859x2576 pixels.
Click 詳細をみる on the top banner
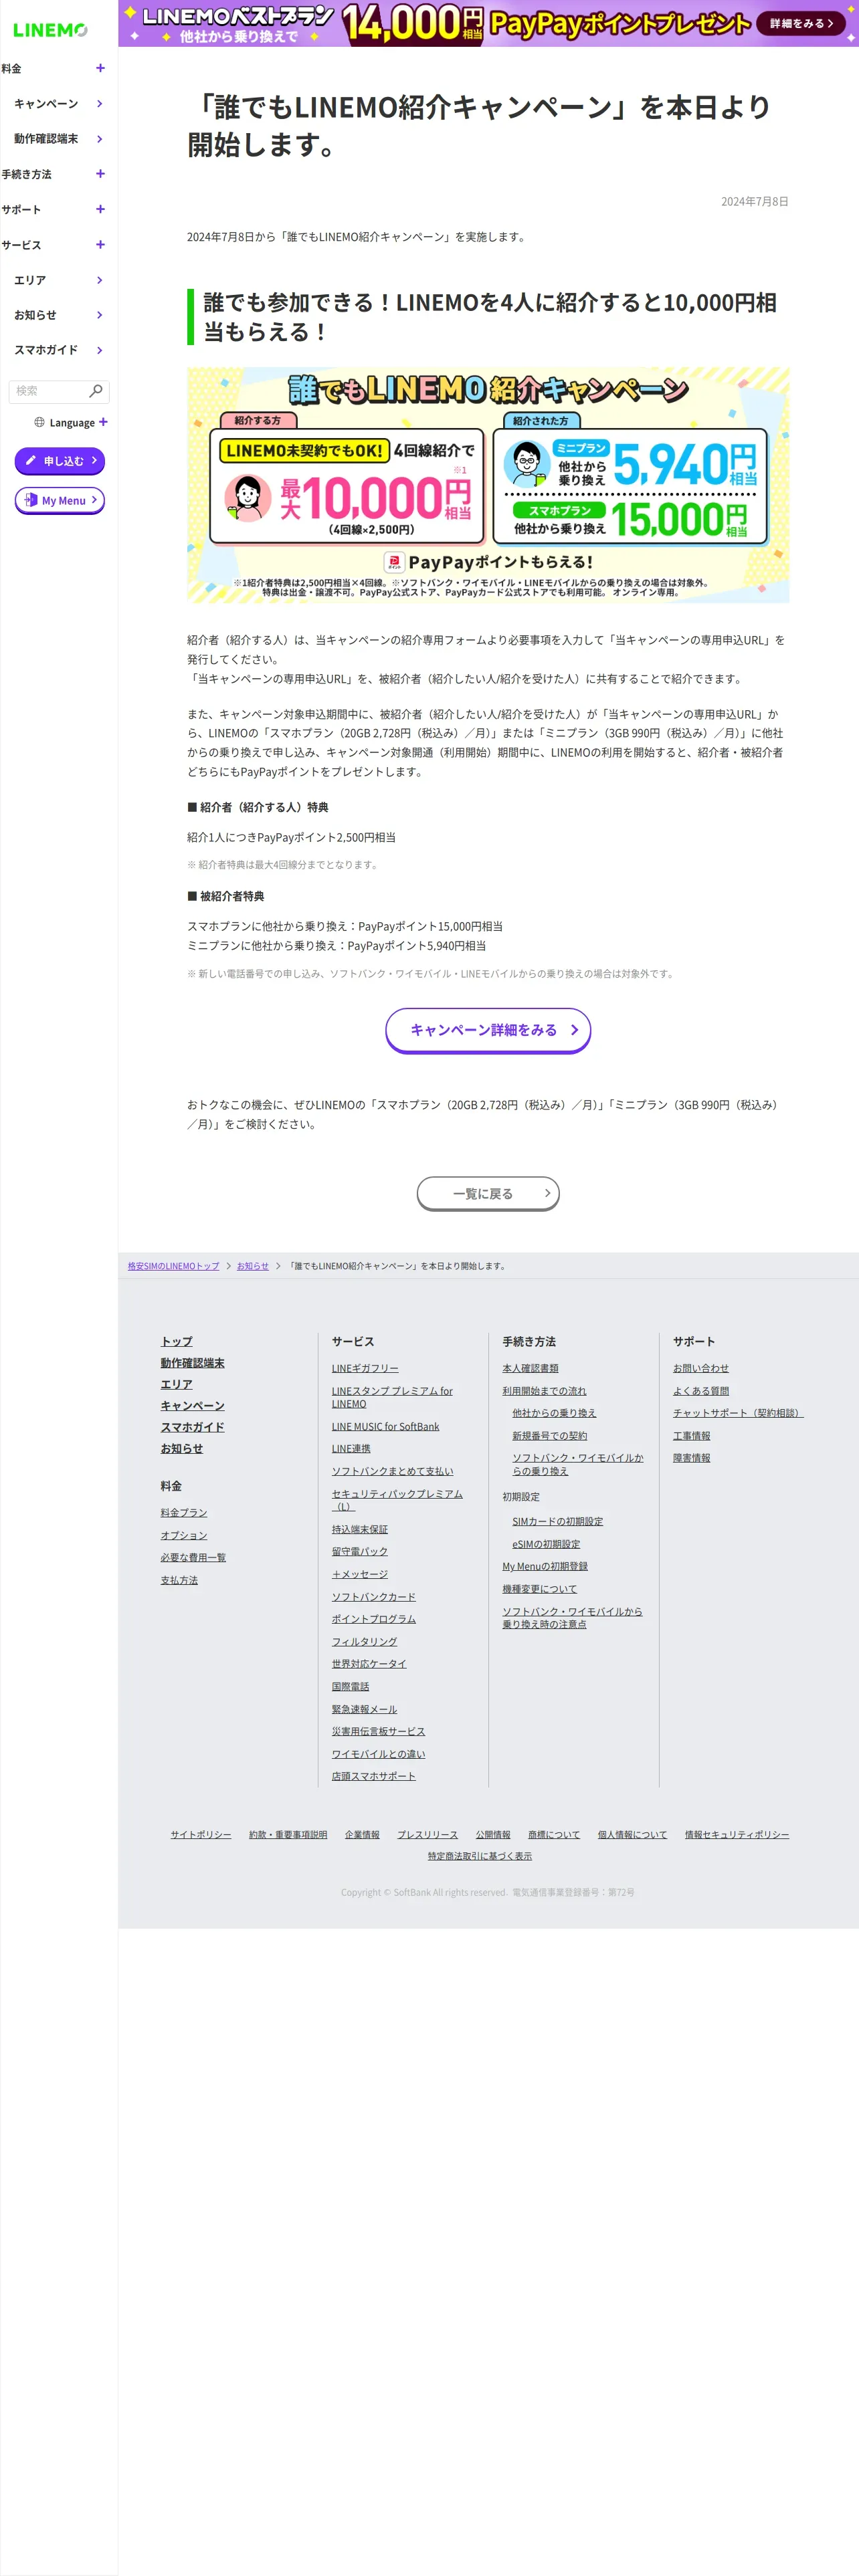point(802,23)
